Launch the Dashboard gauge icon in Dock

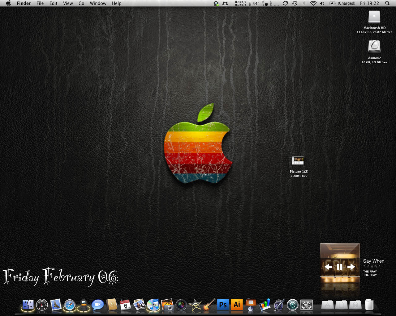(42, 305)
